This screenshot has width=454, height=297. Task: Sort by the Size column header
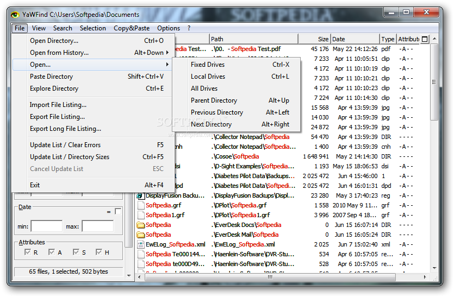coord(314,39)
